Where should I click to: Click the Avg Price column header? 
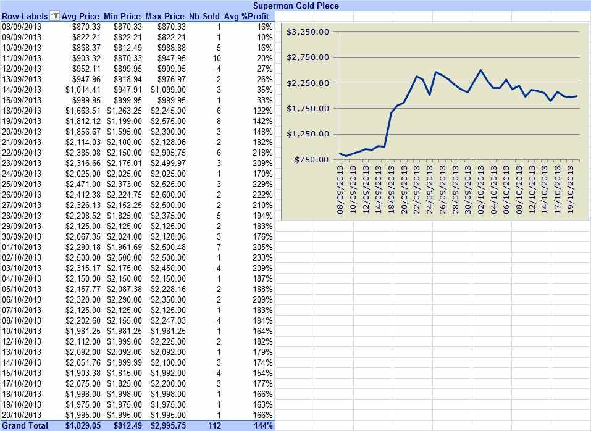tap(80, 16)
